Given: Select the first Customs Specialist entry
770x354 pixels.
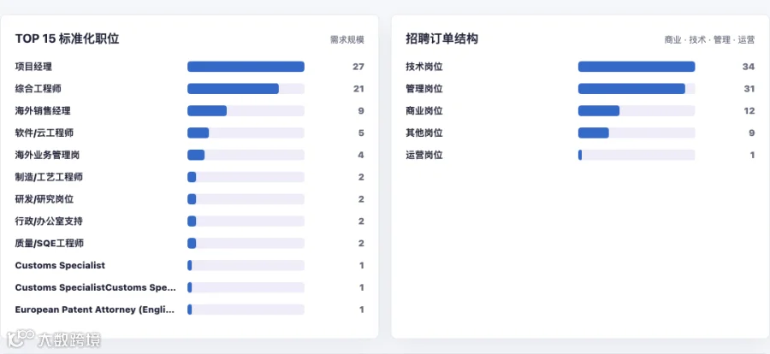Looking at the screenshot, I should click(60, 266).
